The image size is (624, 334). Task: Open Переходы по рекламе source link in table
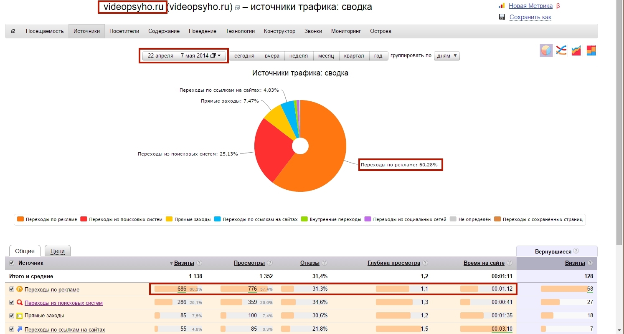click(52, 289)
